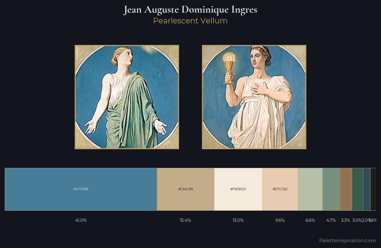Viewport: 381px width, 248px height.
Task: Choose the peach #E7CCB2 swatch
Action: pyautogui.click(x=280, y=189)
